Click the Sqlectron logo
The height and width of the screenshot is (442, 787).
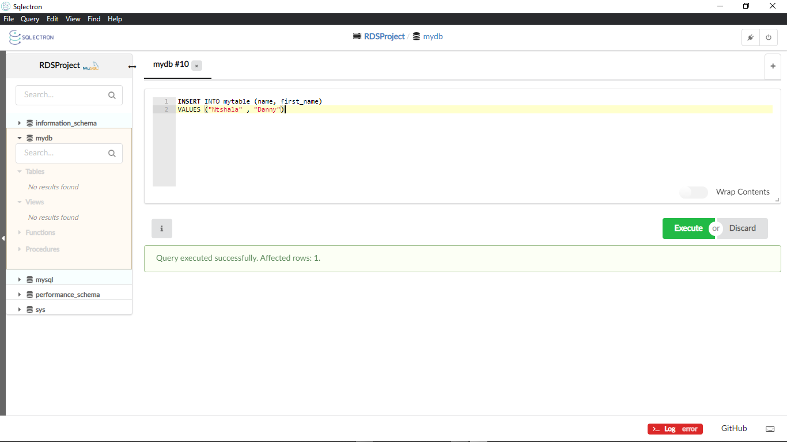pos(32,37)
